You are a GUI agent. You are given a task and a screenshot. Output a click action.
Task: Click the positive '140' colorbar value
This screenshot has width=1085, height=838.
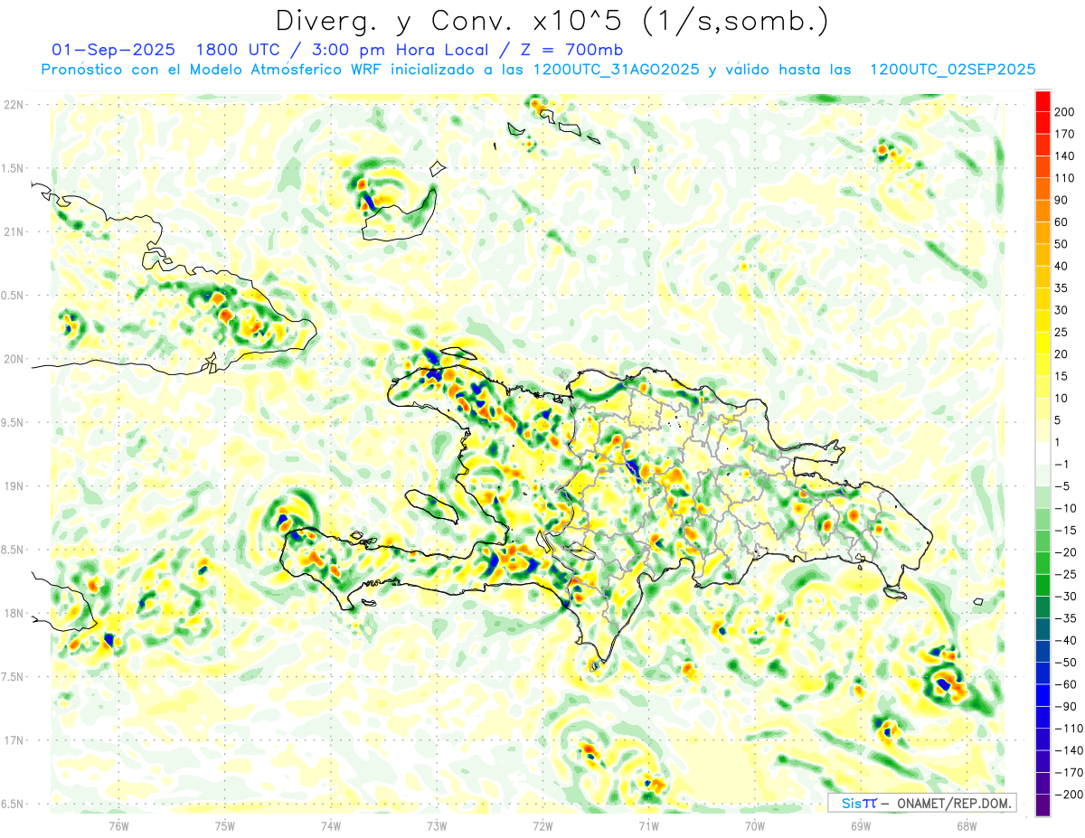[1065, 155]
